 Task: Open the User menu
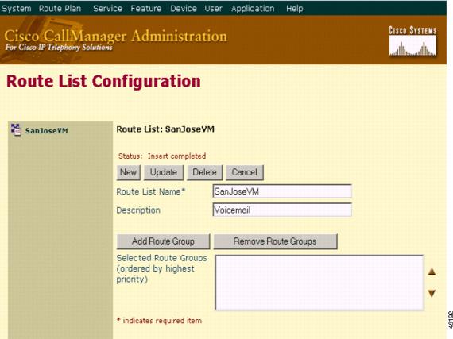point(213,9)
